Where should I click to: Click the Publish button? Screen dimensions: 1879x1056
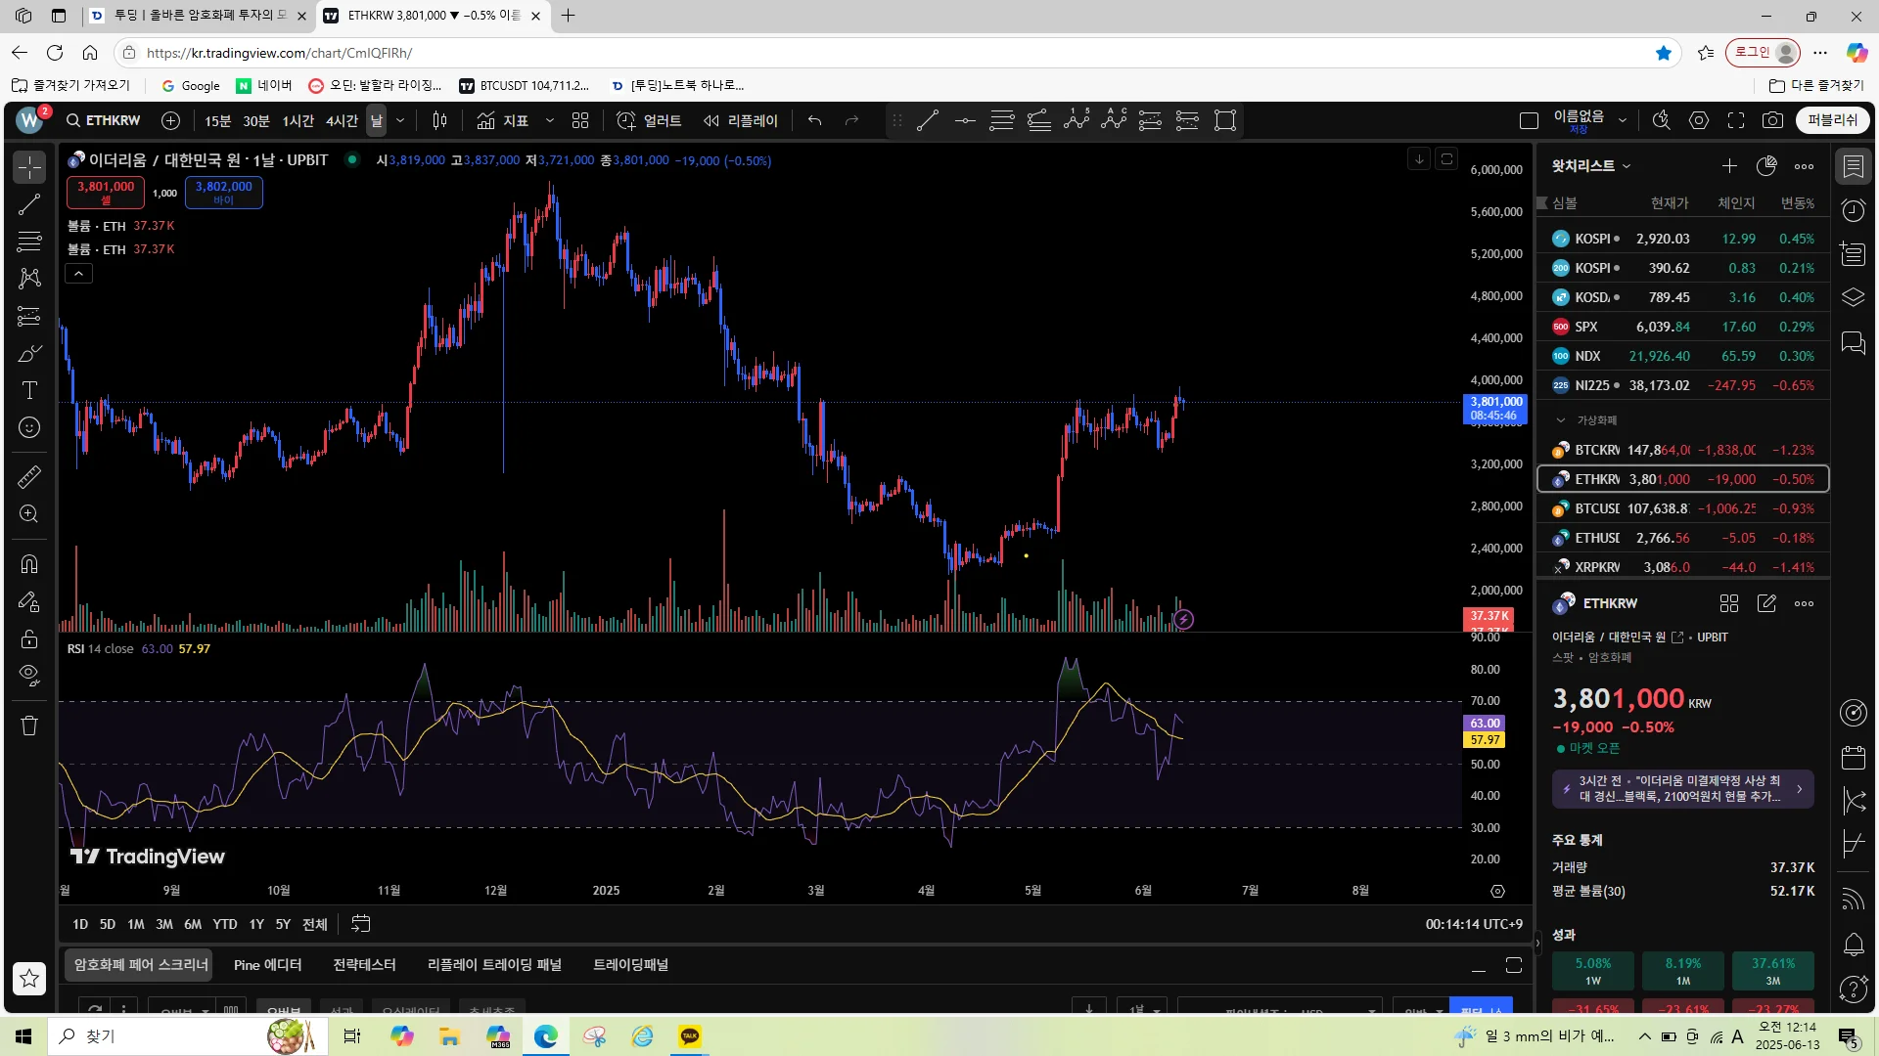[1832, 120]
